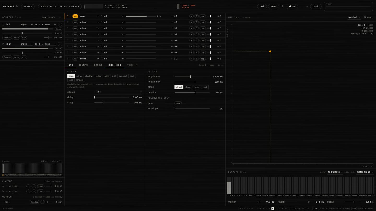Select the shadow pick mode
Image resolution: width=376 pixels, height=211 pixels.
point(89,76)
